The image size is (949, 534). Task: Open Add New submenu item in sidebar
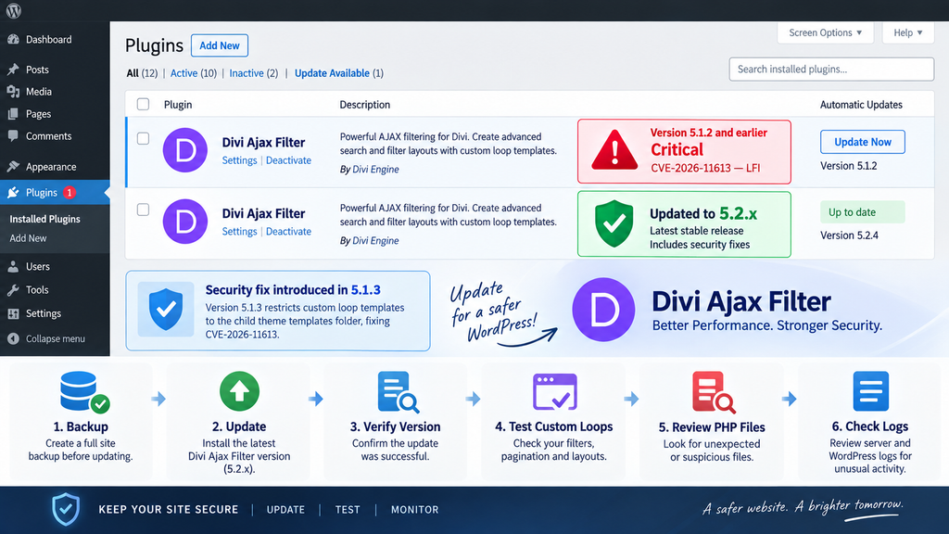[28, 238]
